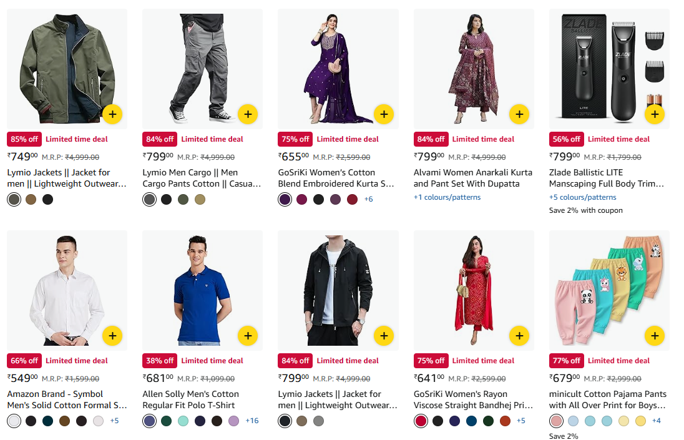Open Zlade +5 colours/patterns link
Viewport: 684px width, 440px height.
coord(582,197)
